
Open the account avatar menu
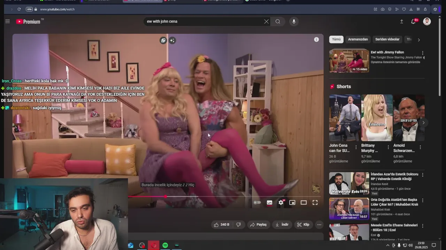(427, 22)
